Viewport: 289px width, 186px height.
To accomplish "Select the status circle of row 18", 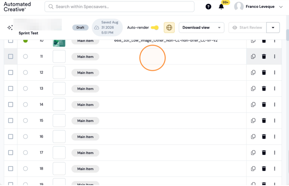I will 25,169.
